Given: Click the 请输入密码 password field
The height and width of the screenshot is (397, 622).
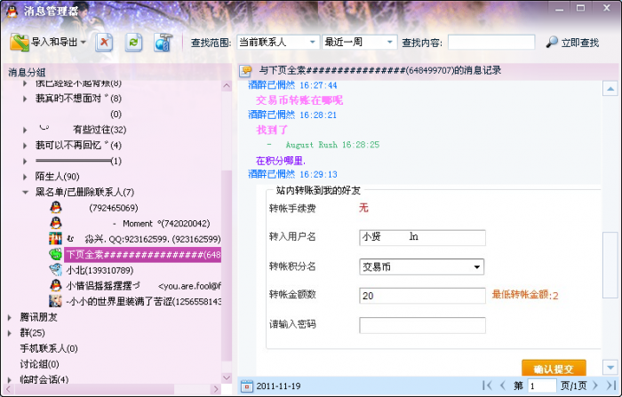Looking at the screenshot, I should [422, 325].
